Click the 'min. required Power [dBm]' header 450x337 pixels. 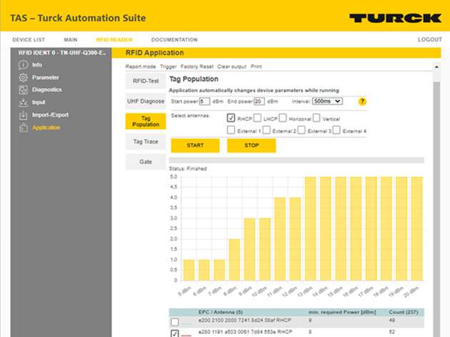tap(342, 312)
